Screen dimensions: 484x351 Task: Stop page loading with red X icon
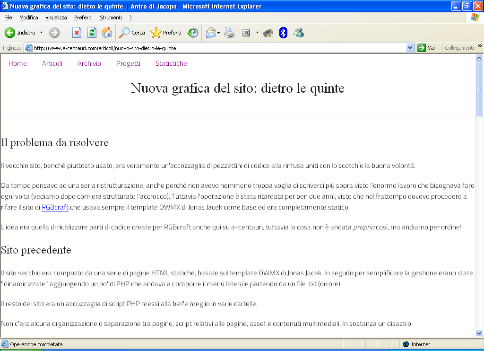77,33
